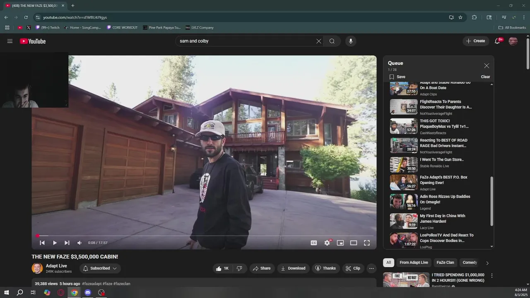This screenshot has width=530, height=298.
Task: Open the Thanks option
Action: click(x=325, y=268)
